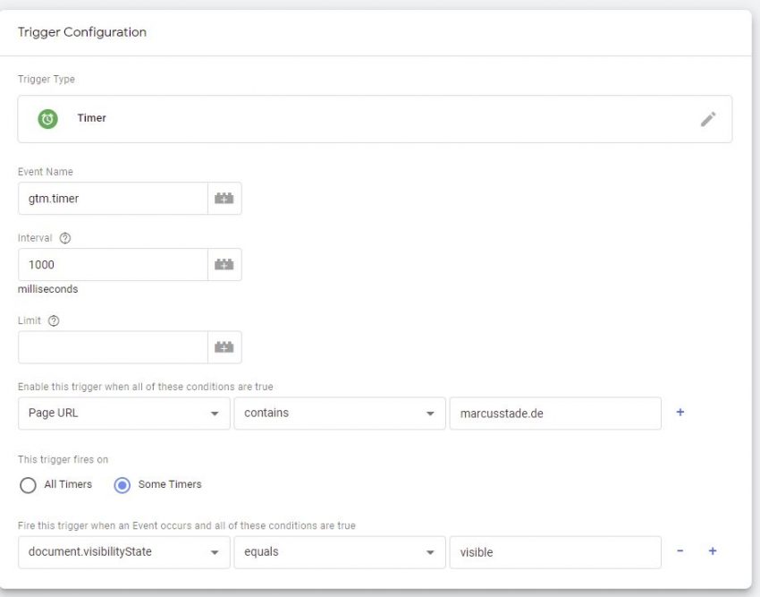Remove the document.visibilityState condition with minus icon
The image size is (760, 597).
680,551
